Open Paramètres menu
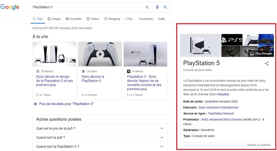 (x=146, y=19)
